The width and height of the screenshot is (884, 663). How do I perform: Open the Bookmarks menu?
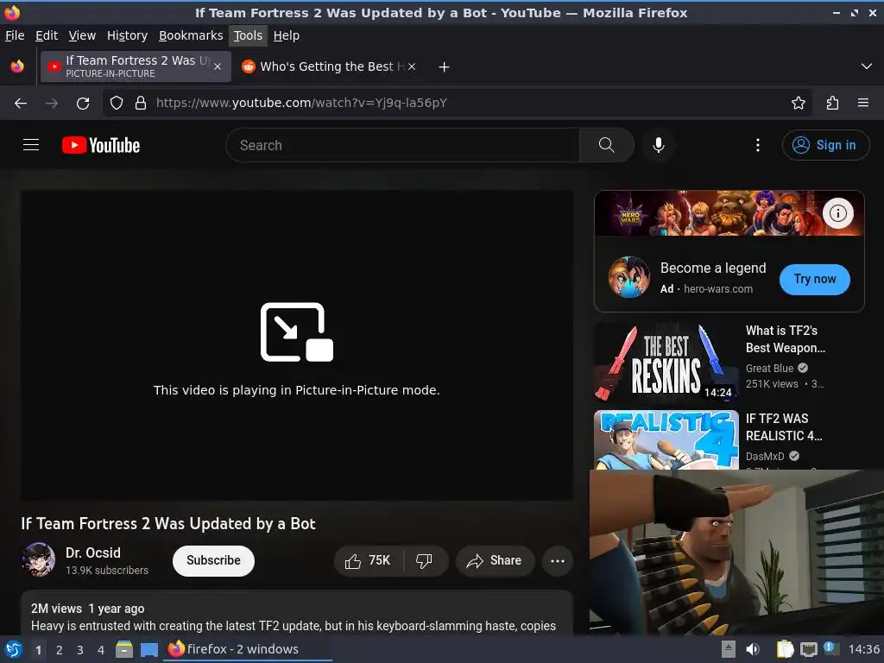(x=191, y=35)
